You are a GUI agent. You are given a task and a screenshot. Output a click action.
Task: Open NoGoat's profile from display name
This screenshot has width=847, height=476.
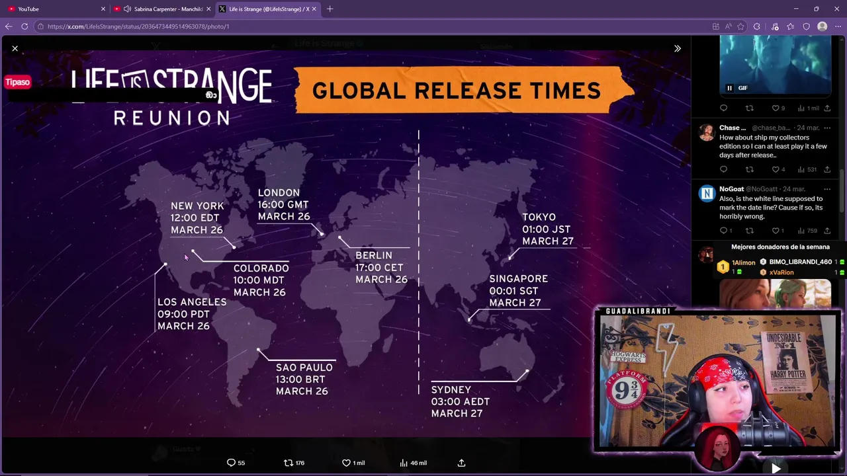click(x=731, y=189)
